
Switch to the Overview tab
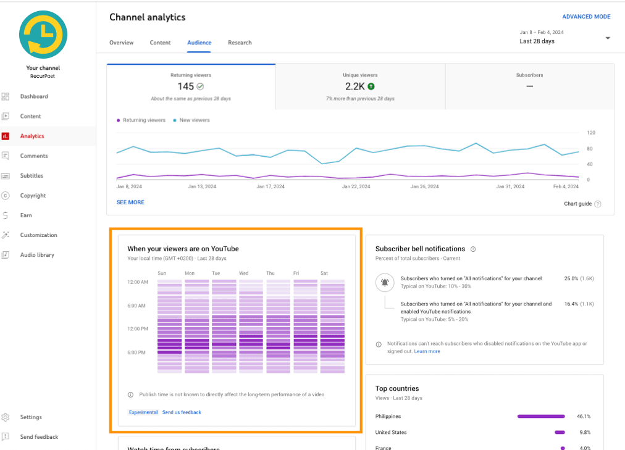pos(122,43)
